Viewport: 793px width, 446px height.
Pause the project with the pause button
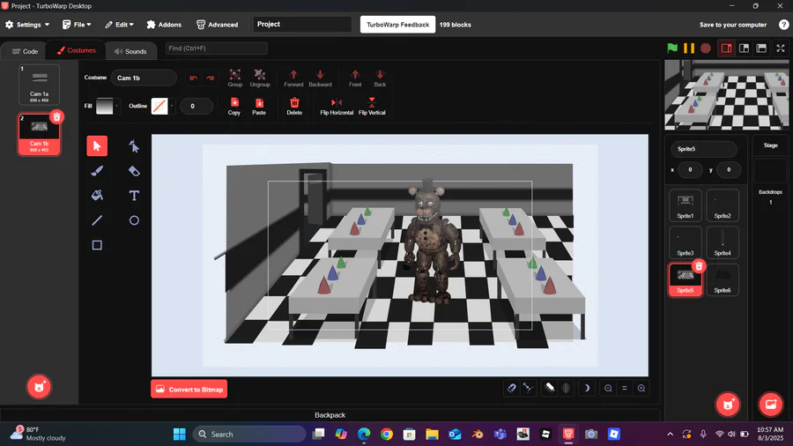point(689,48)
